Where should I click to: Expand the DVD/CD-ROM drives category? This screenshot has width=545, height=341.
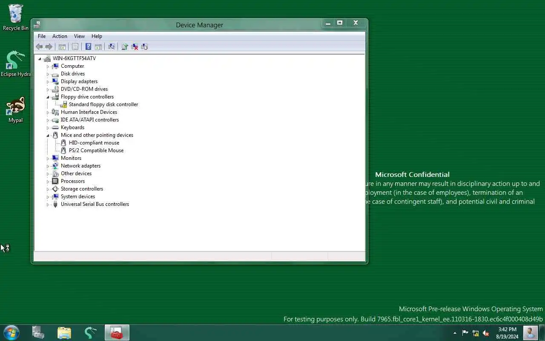pos(48,90)
